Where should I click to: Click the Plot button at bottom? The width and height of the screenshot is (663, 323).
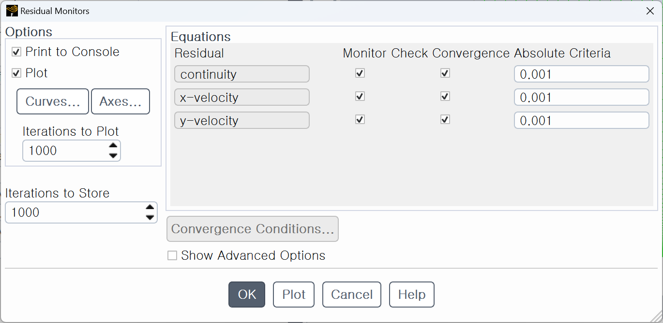294,295
